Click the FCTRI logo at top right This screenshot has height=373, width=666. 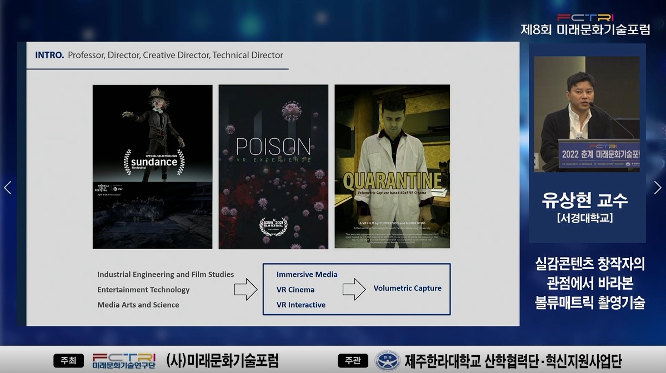point(585,17)
